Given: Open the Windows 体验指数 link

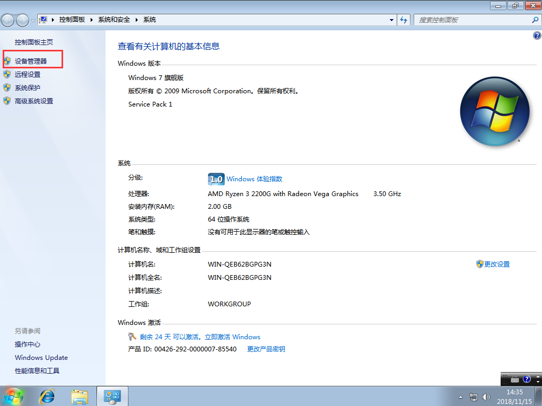Looking at the screenshot, I should (255, 179).
